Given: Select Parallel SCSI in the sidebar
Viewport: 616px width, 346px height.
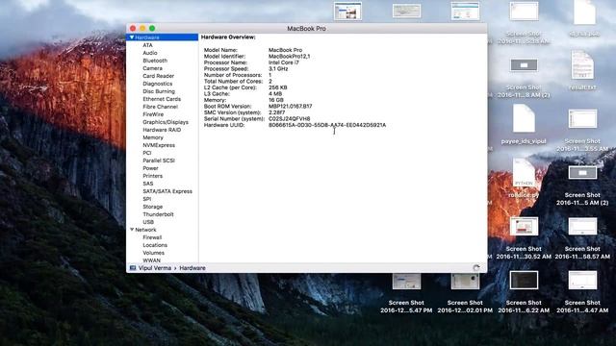Looking at the screenshot, I should pyautogui.click(x=158, y=161).
